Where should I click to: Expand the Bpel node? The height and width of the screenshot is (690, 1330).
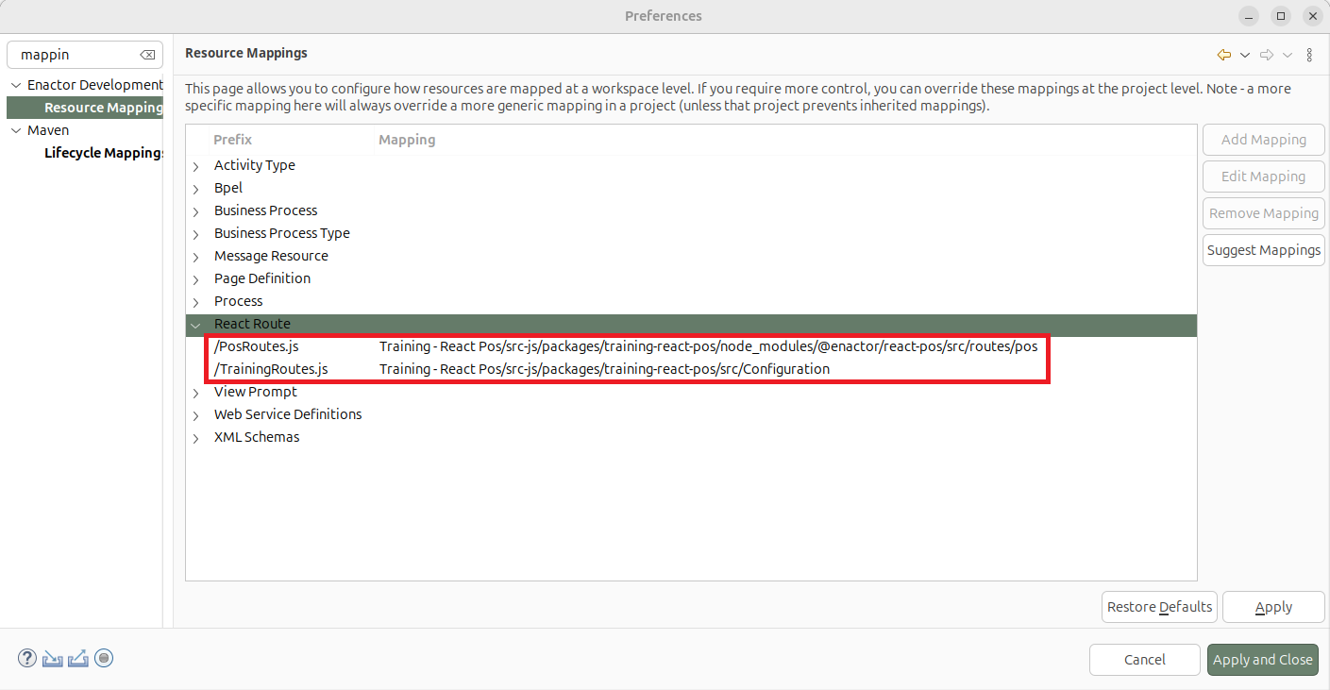click(195, 189)
